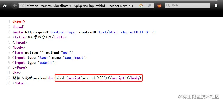Click the magnifier icon in search box
Image resolution: width=223 pixels, height=103 pixels.
tap(168, 6)
